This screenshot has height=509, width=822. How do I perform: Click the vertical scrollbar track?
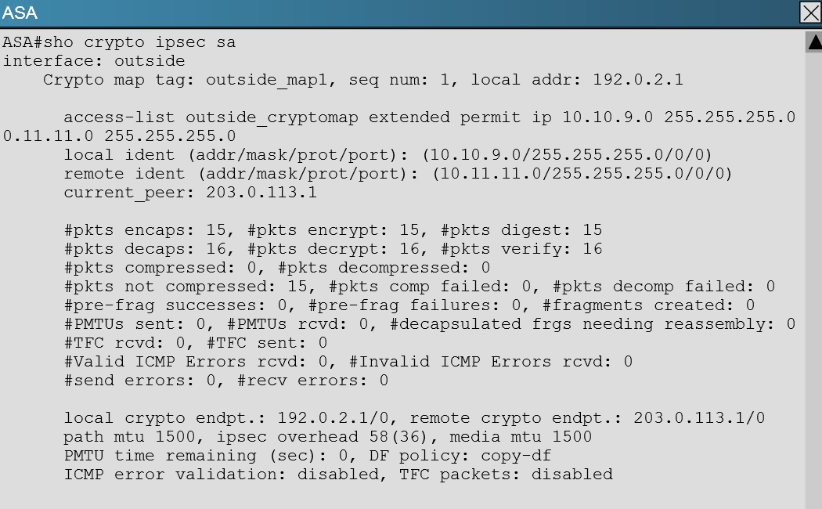[813, 274]
